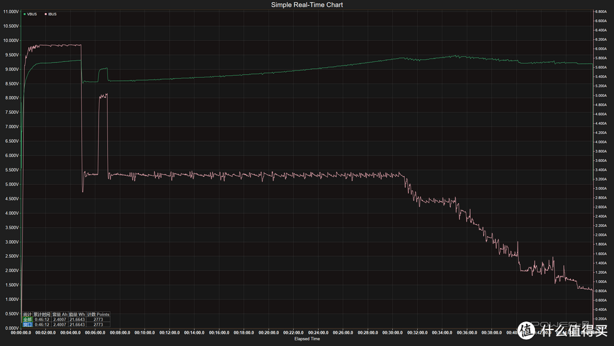Click the 00:06:00.0 time axis label

tap(95, 333)
